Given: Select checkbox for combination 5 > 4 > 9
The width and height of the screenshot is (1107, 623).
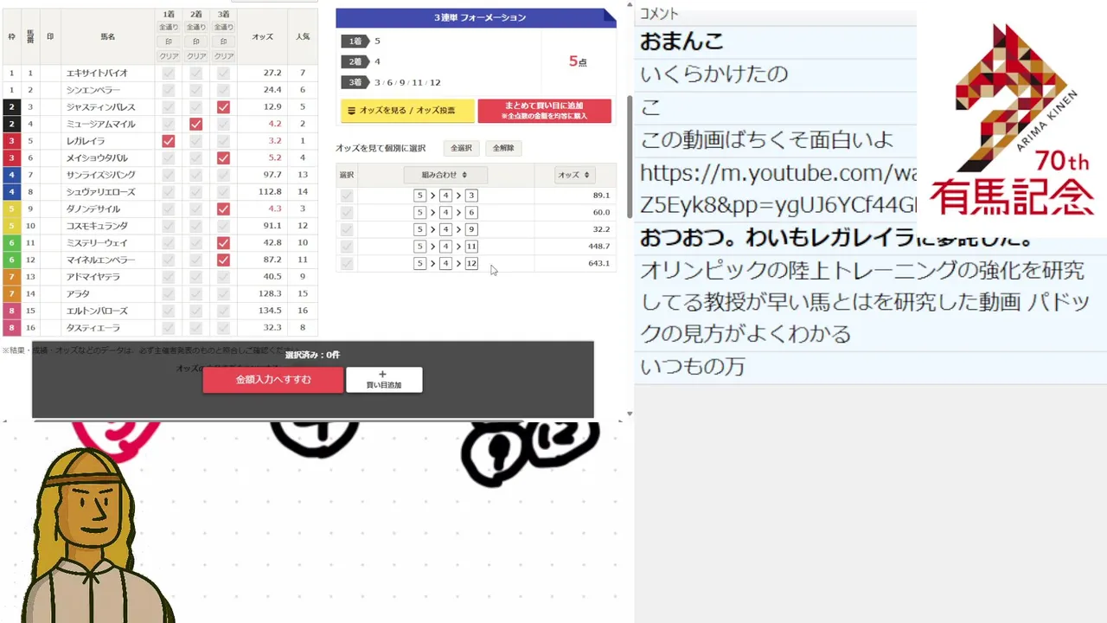Looking at the screenshot, I should click(x=347, y=229).
